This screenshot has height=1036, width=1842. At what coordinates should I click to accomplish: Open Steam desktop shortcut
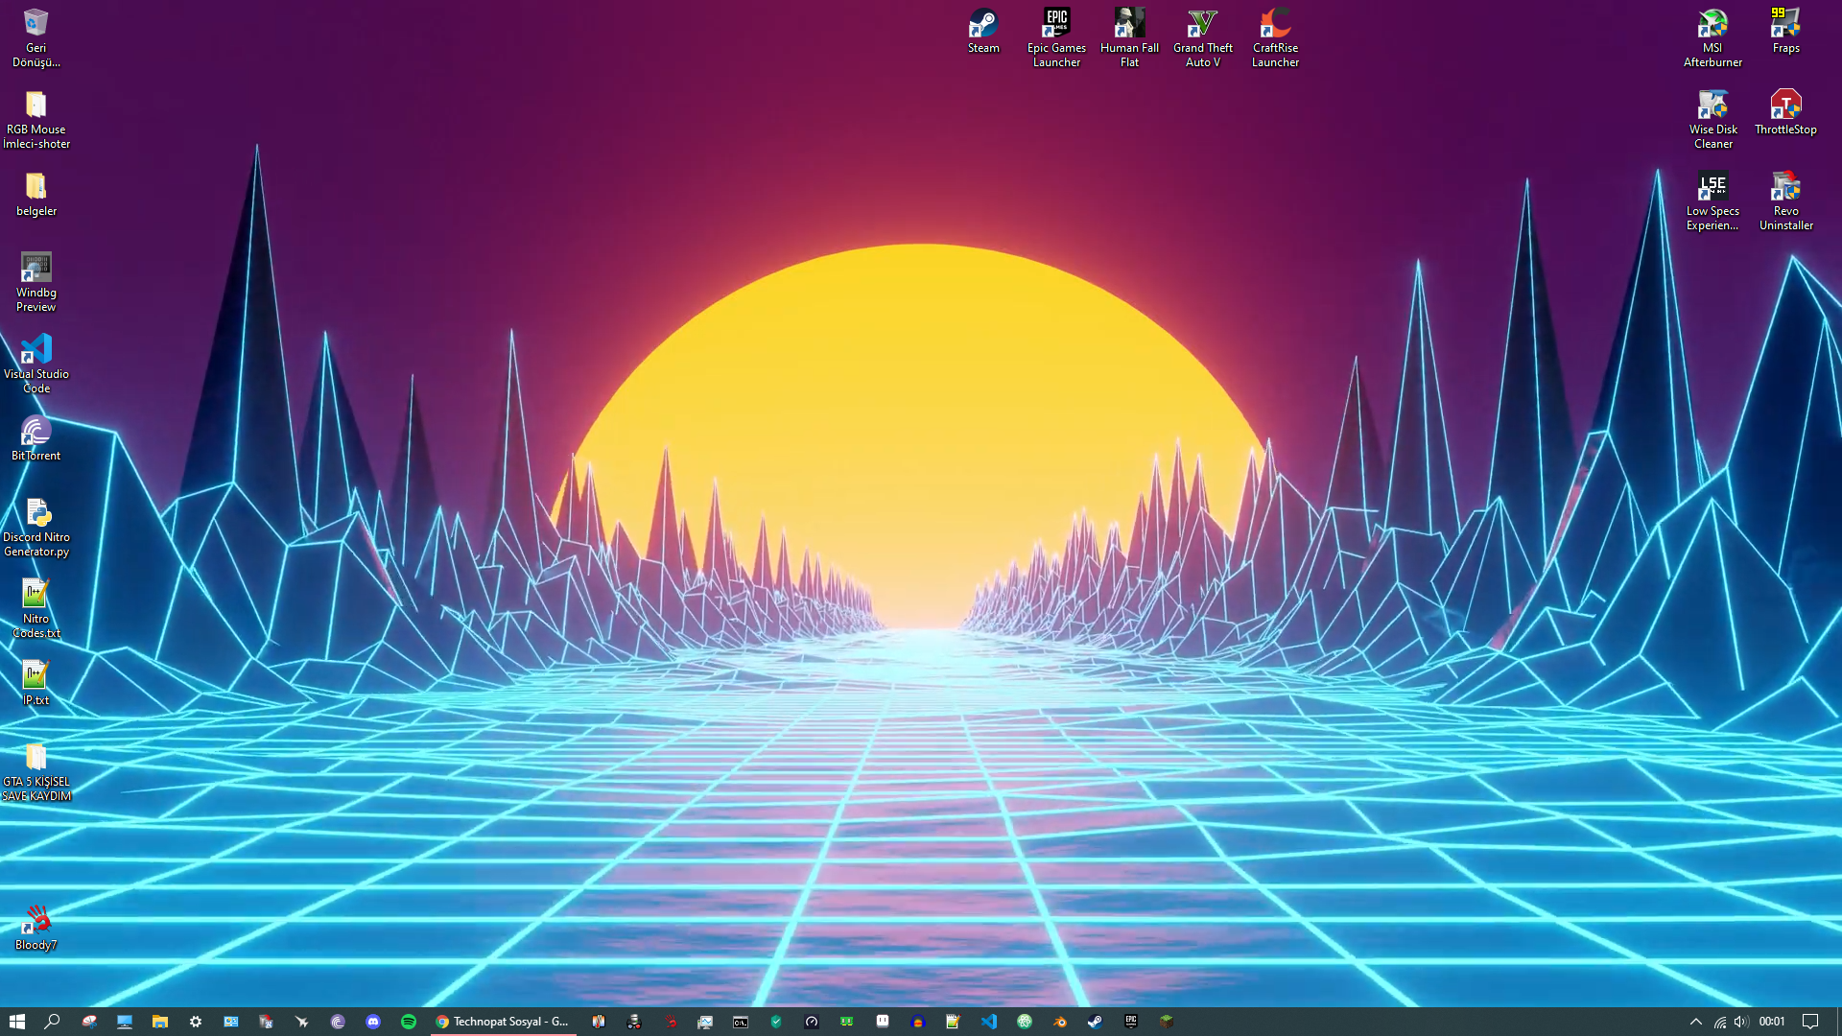[983, 31]
